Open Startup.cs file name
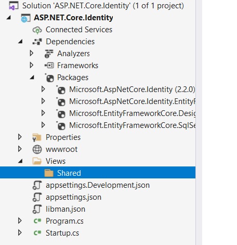 62,233
